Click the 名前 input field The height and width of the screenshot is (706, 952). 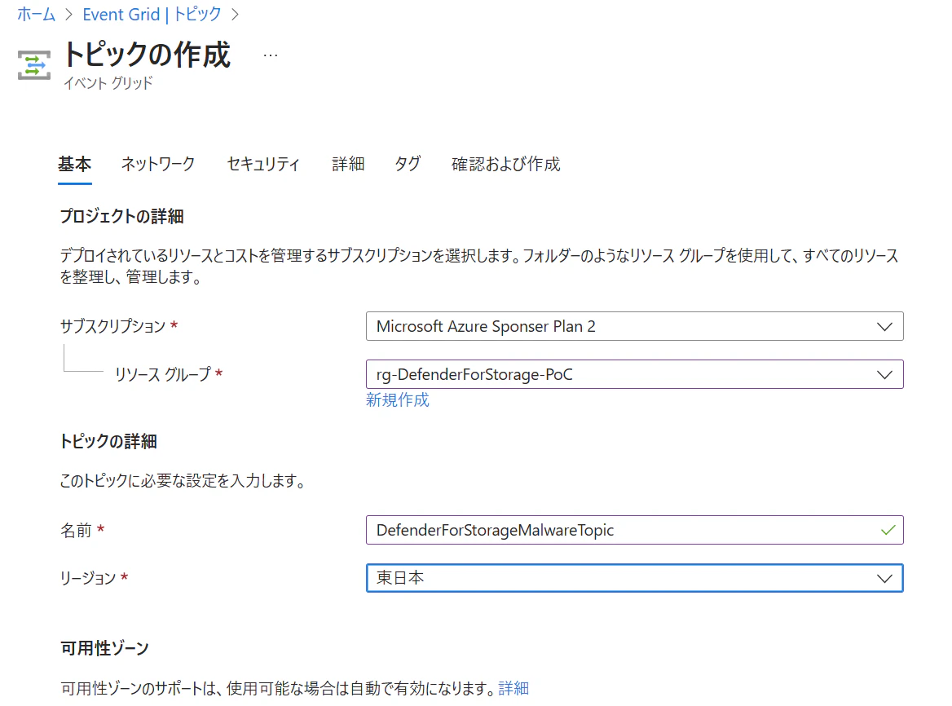[634, 530]
